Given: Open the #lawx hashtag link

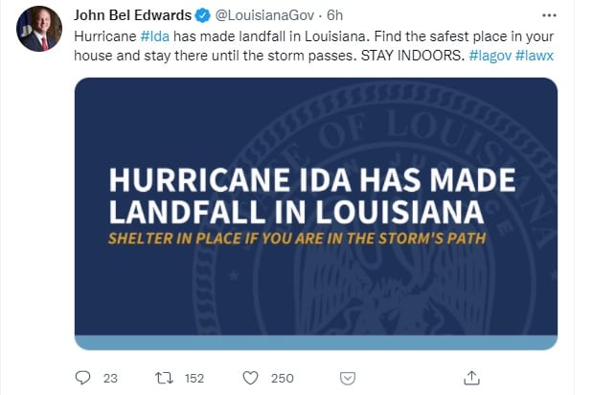Looking at the screenshot, I should pos(536,52).
